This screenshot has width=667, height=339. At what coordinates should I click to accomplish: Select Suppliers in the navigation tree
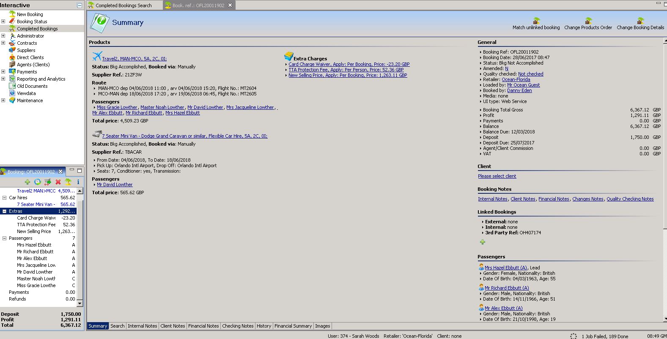coord(26,50)
